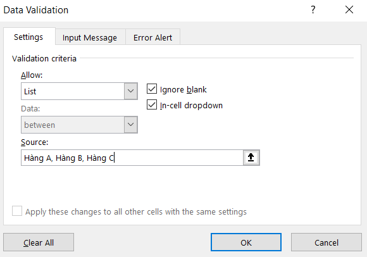367x257 pixels.
Task: Click the In-cell dropdown label text
Action: click(x=191, y=105)
